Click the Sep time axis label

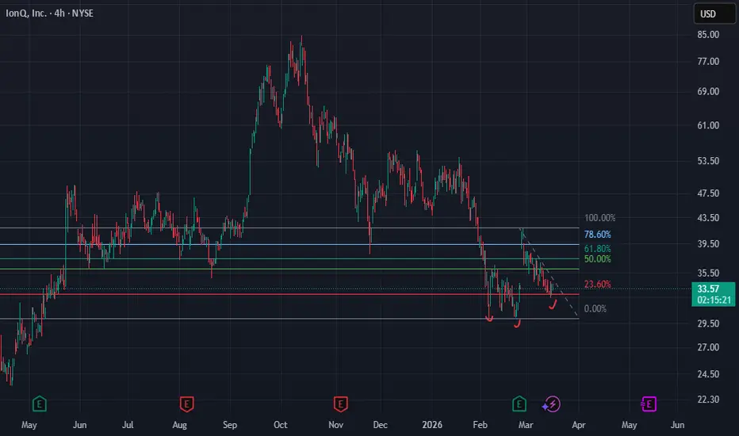[x=230, y=425]
